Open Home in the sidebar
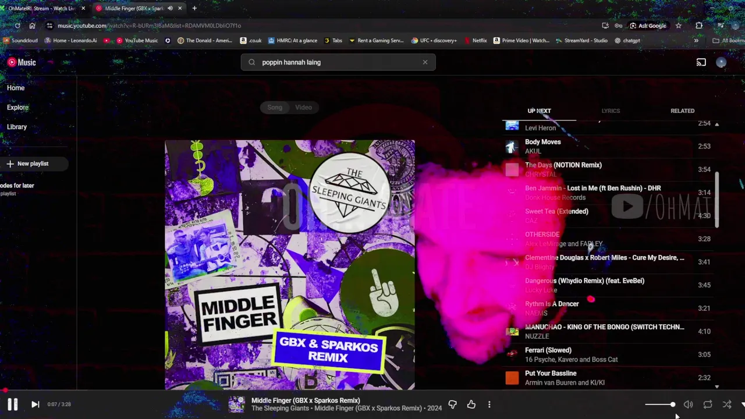 click(x=16, y=88)
